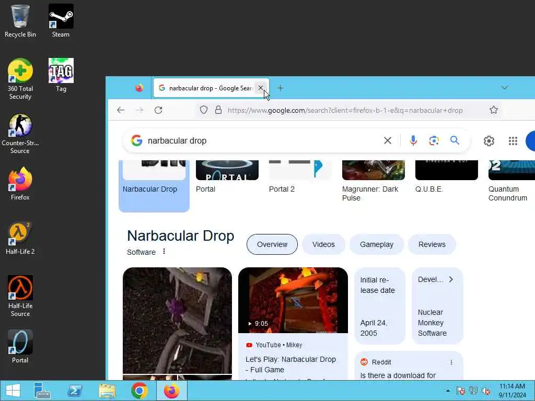Start a voice search with the microphone

pyautogui.click(x=413, y=140)
